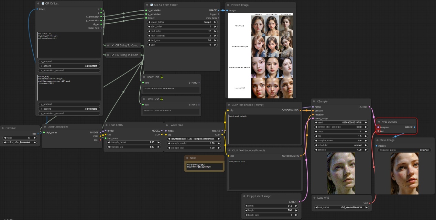Decrease width value in Empty Latent Image

246,206
